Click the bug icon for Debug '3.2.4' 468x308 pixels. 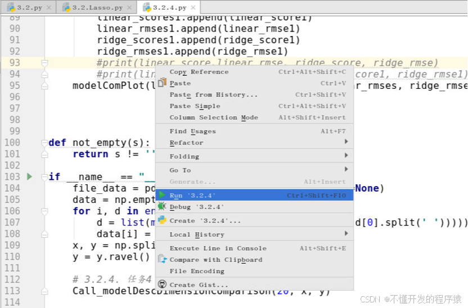[162, 206]
